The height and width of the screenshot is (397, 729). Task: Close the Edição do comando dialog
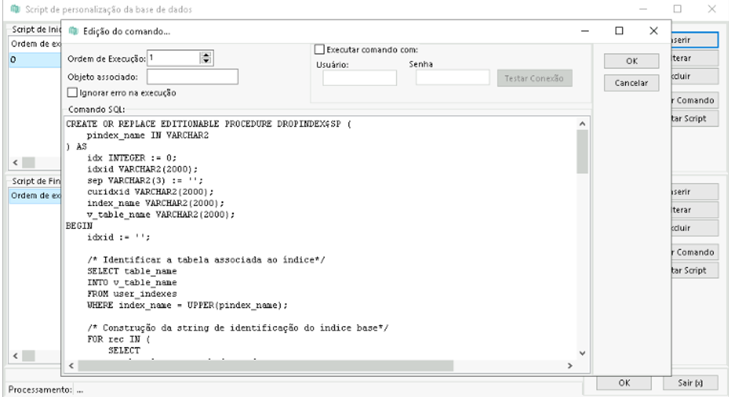click(653, 31)
